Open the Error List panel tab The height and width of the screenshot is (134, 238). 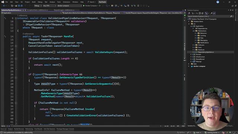4,129
